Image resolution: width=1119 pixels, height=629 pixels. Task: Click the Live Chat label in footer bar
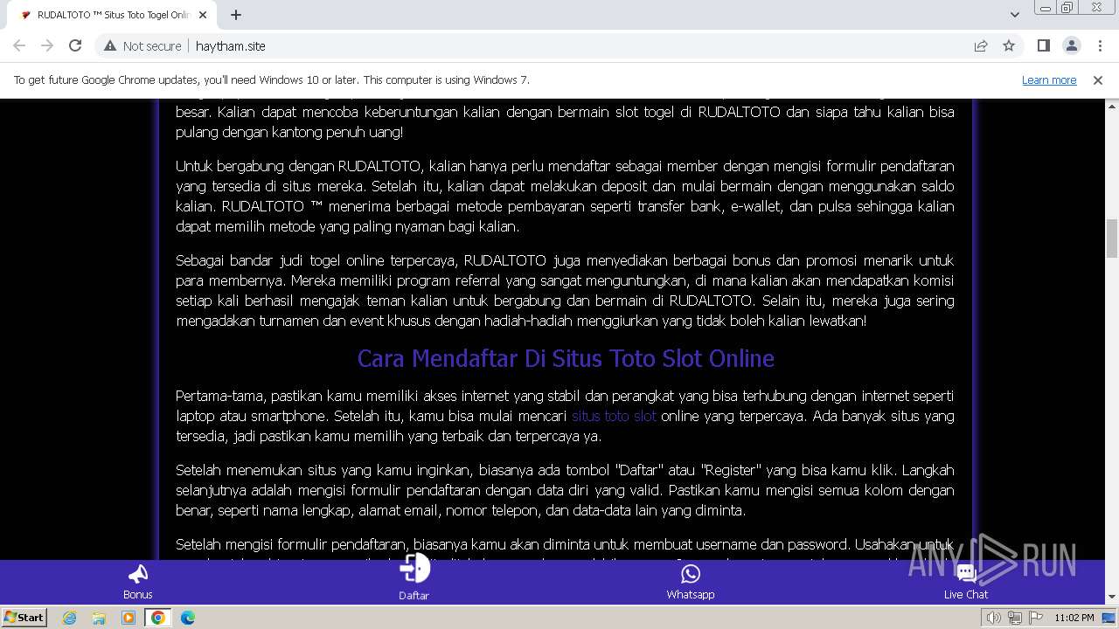tap(966, 594)
